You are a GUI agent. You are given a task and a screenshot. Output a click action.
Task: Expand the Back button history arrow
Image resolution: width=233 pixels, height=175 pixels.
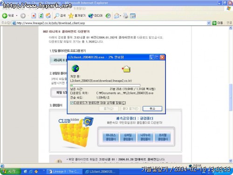tap(17, 16)
